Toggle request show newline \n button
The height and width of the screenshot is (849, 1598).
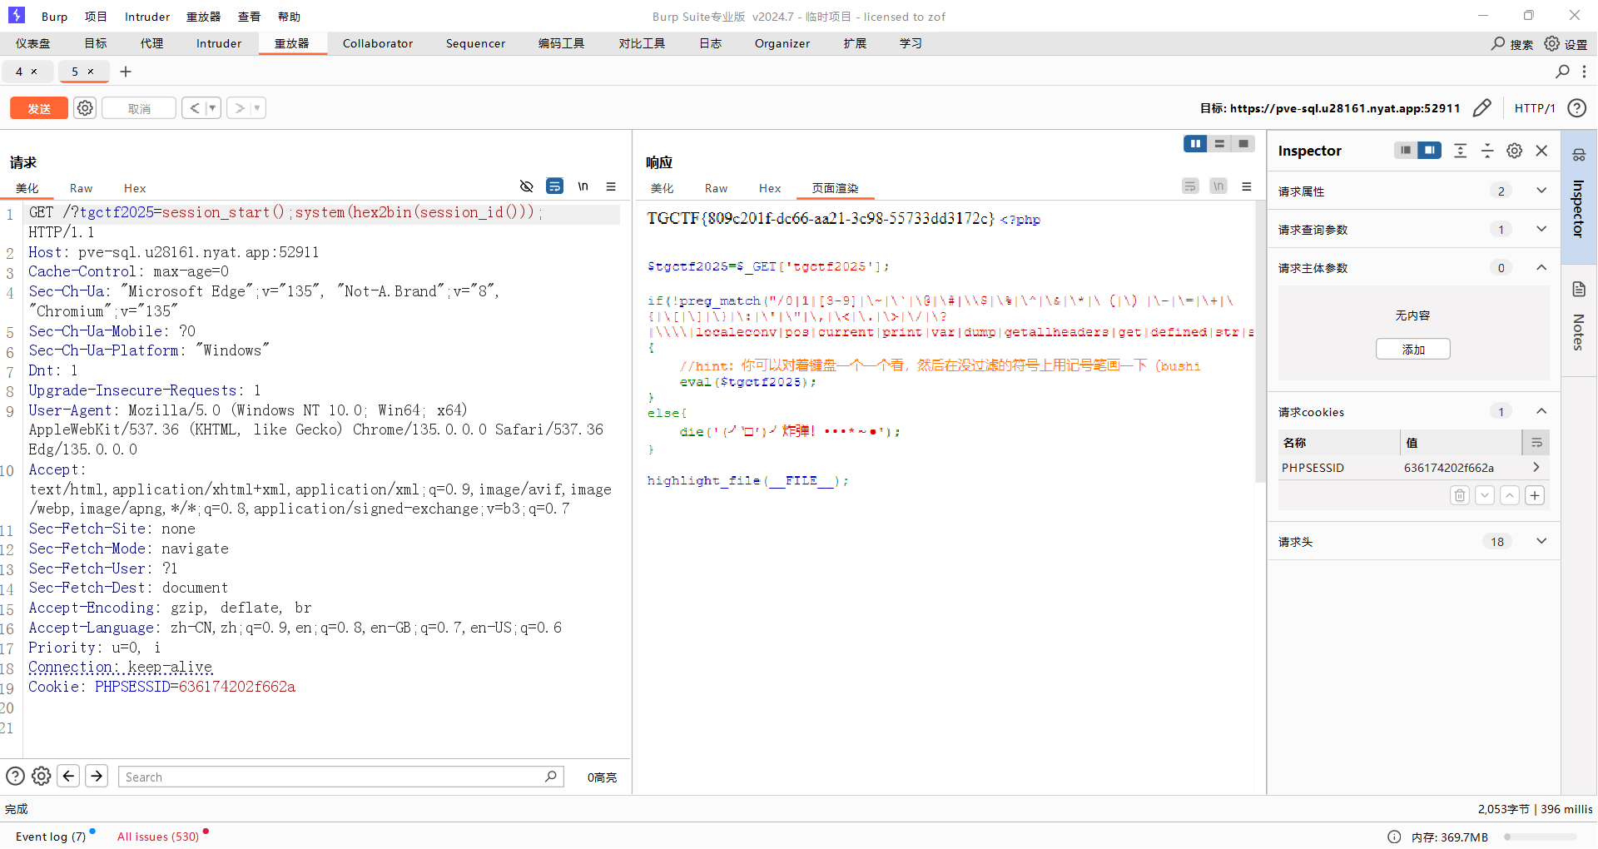click(x=583, y=186)
